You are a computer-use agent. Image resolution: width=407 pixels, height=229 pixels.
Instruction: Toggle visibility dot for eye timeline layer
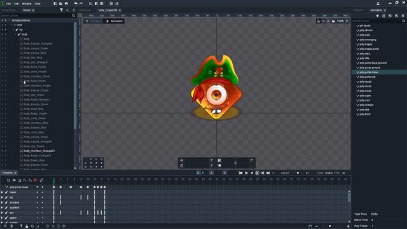[x=37, y=212]
